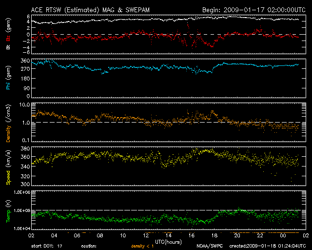Screen dimensions: 312x250
Task: Click the ACE RTSW (Estimated) MAG & SWEPAM title
Action: pyautogui.click(x=90, y=10)
